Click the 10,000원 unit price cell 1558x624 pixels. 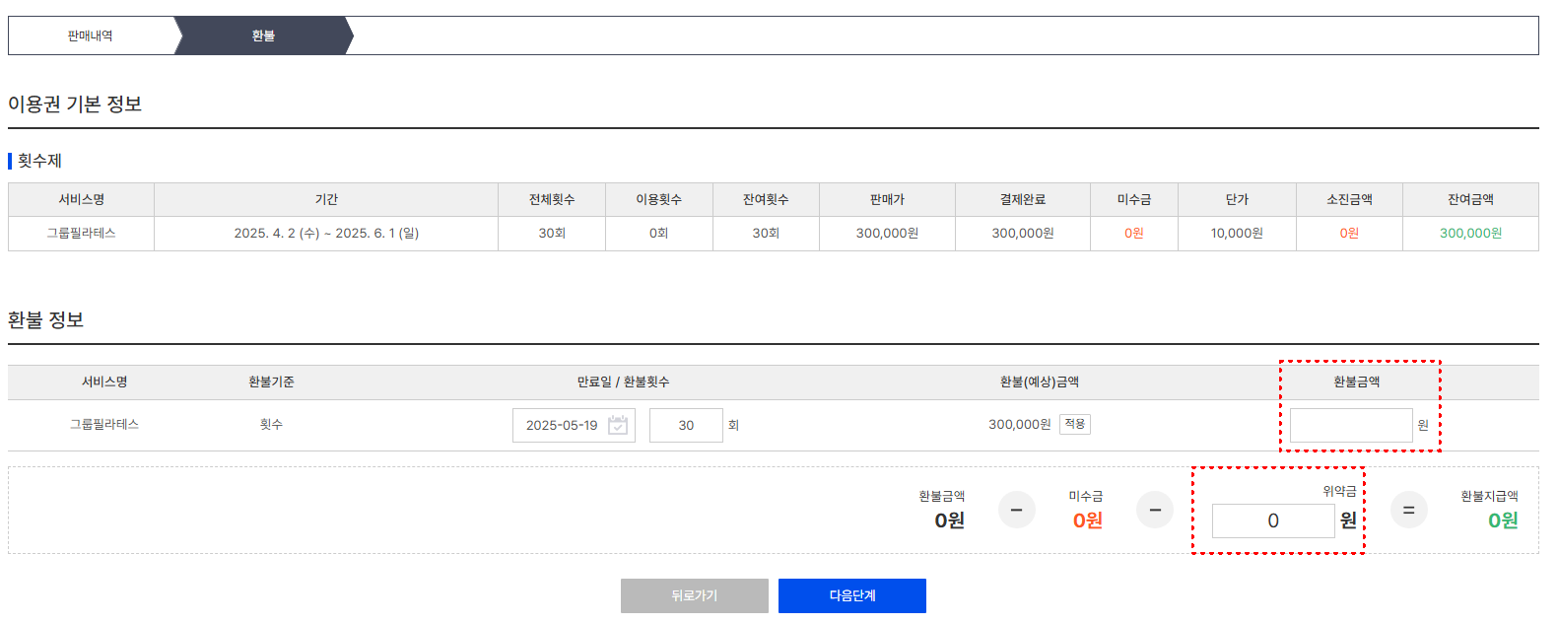[1237, 234]
